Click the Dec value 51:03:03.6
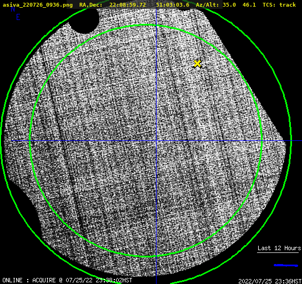 pyautogui.click(x=173, y=5)
